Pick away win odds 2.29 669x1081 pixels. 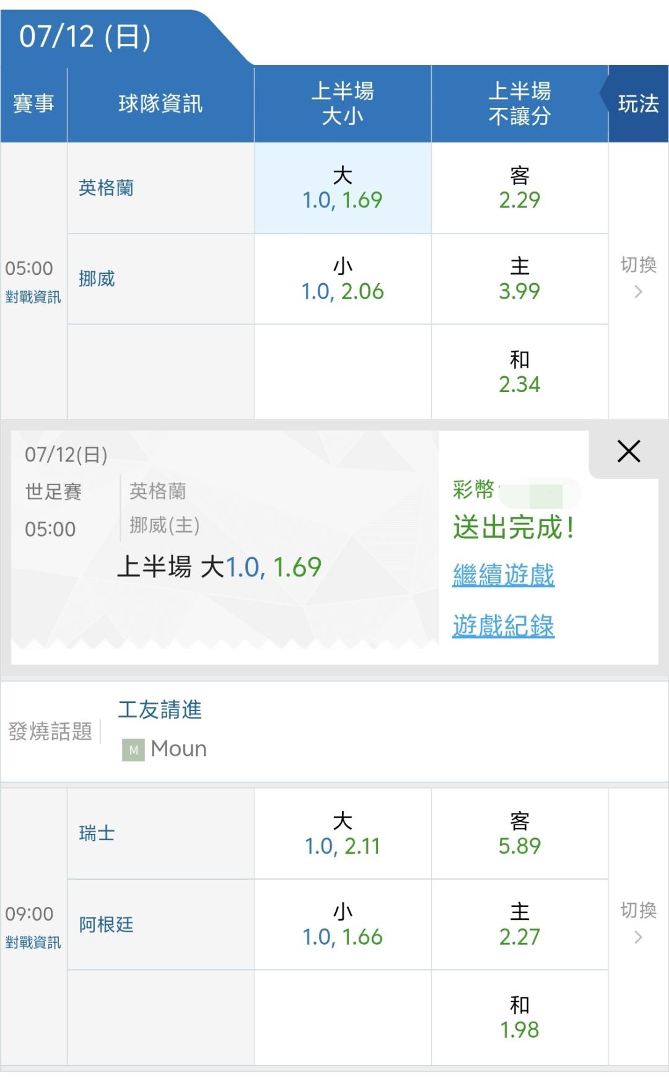click(520, 188)
